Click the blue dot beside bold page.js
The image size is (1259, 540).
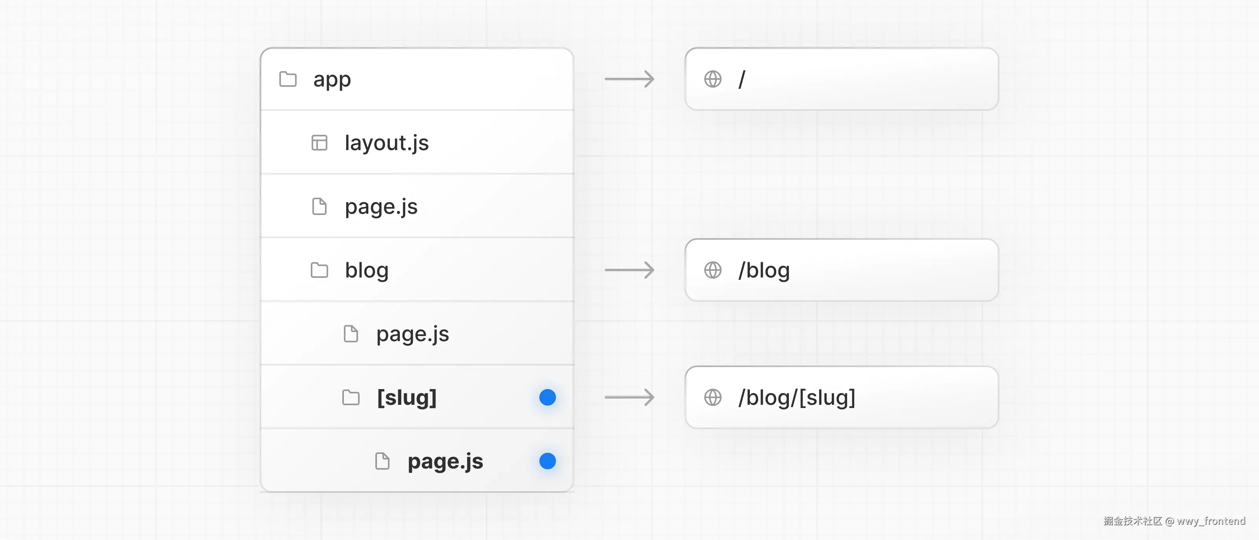(x=547, y=461)
